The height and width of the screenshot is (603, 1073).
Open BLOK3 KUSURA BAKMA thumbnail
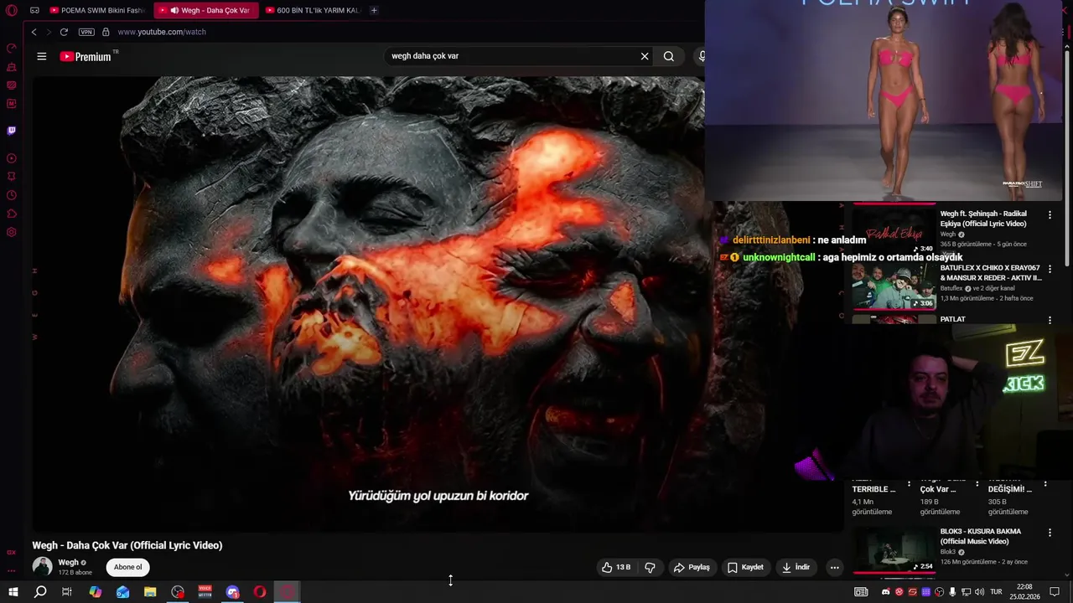click(894, 549)
